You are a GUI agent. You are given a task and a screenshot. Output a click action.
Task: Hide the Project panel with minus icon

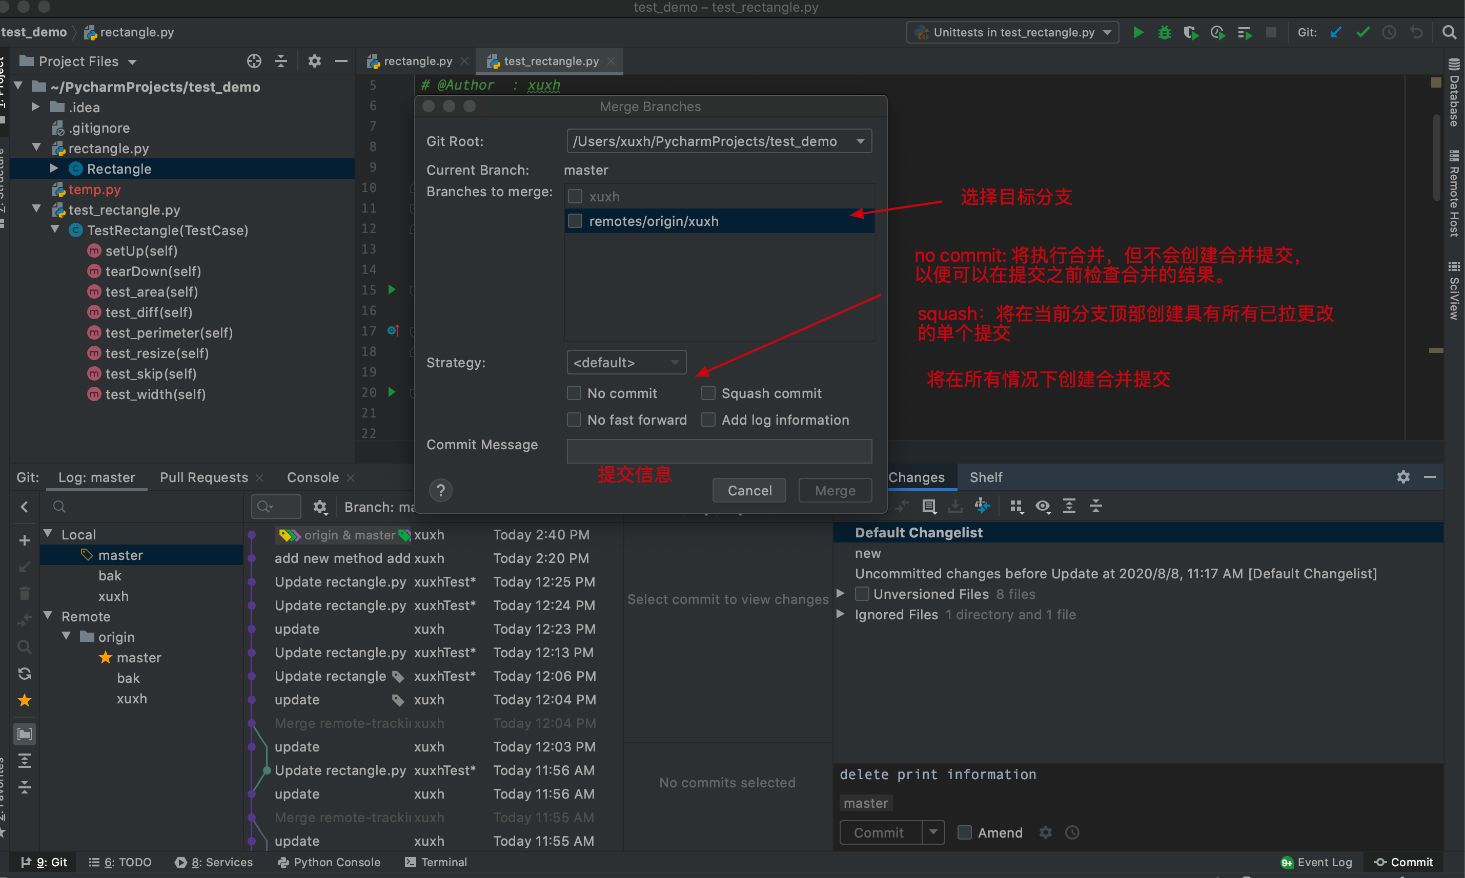[x=341, y=61]
